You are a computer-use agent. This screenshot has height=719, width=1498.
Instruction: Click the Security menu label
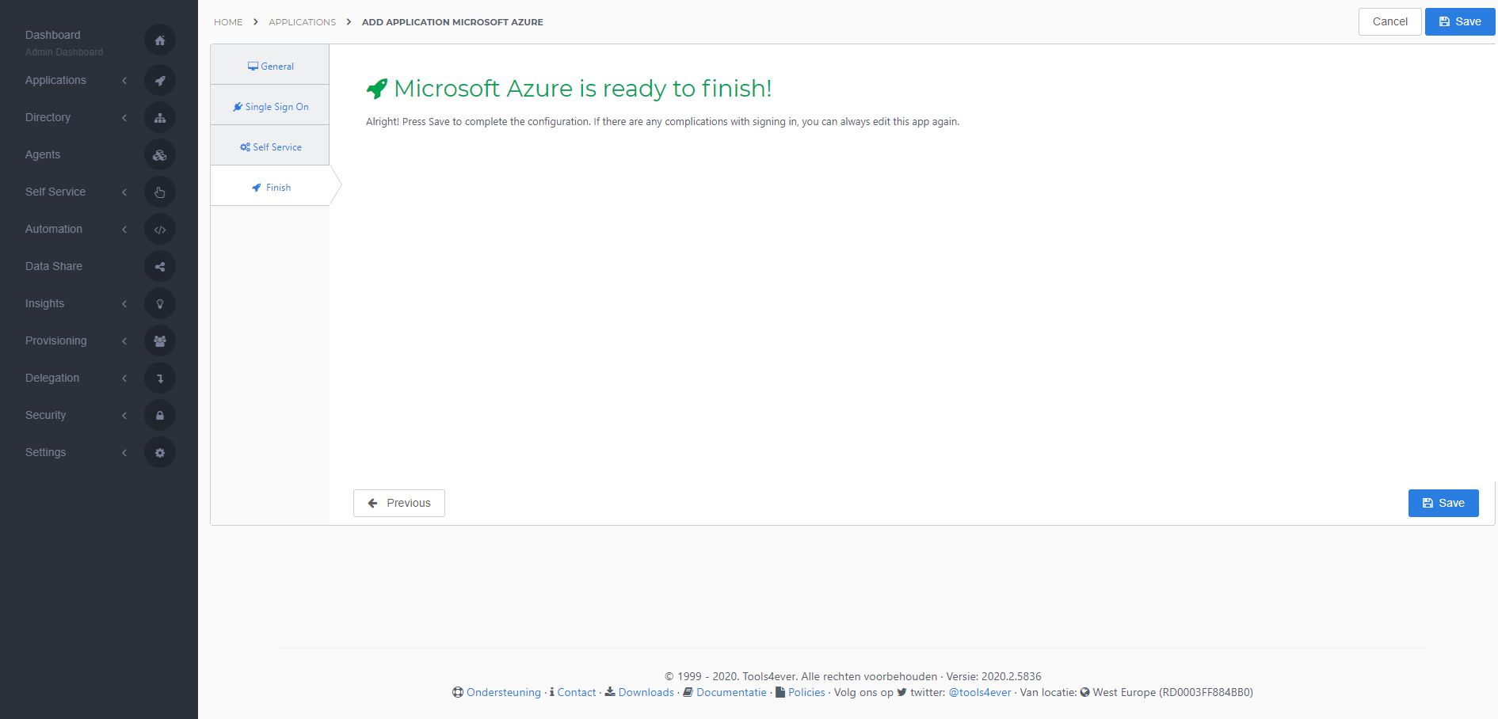click(45, 415)
